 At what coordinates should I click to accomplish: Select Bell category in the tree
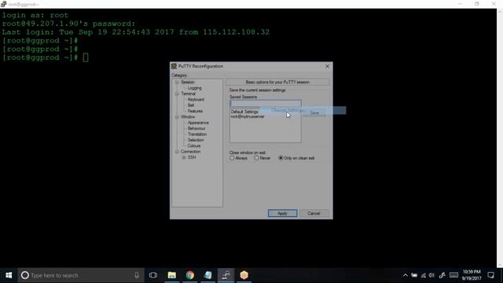[191, 105]
